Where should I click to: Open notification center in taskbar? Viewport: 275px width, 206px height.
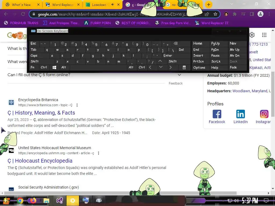tap(266, 201)
